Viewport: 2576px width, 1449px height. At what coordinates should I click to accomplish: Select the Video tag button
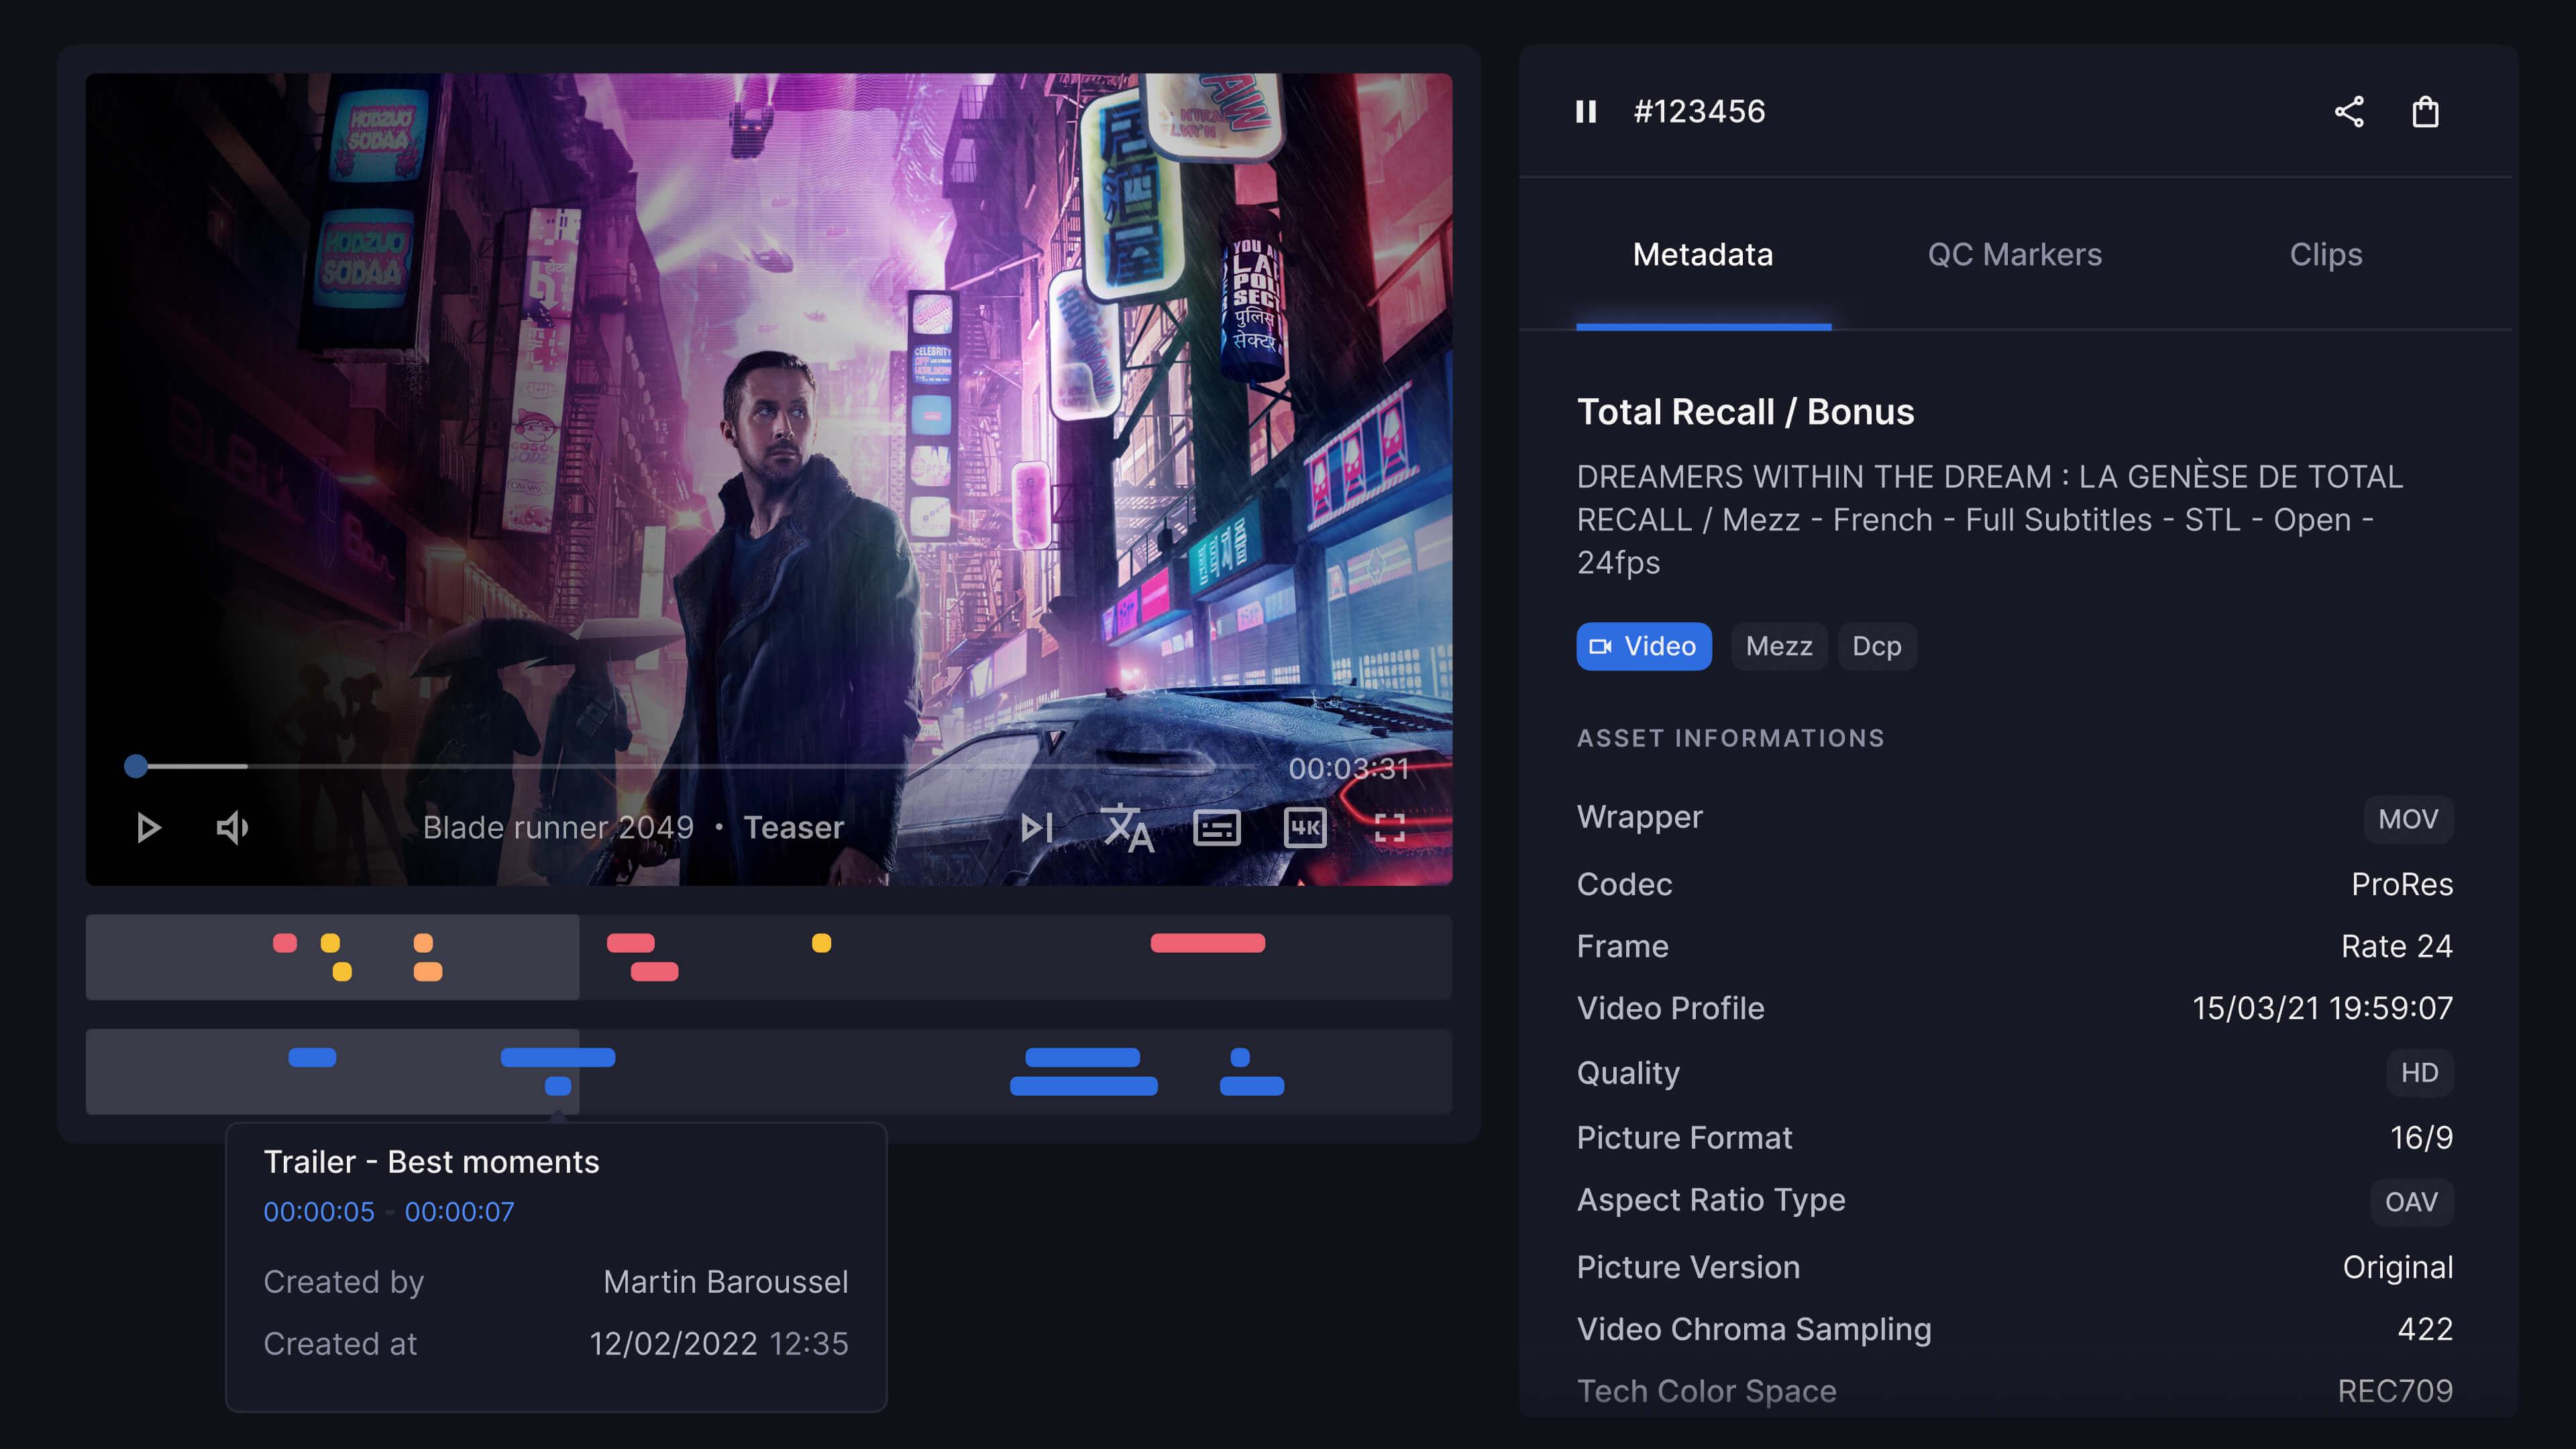point(1644,646)
